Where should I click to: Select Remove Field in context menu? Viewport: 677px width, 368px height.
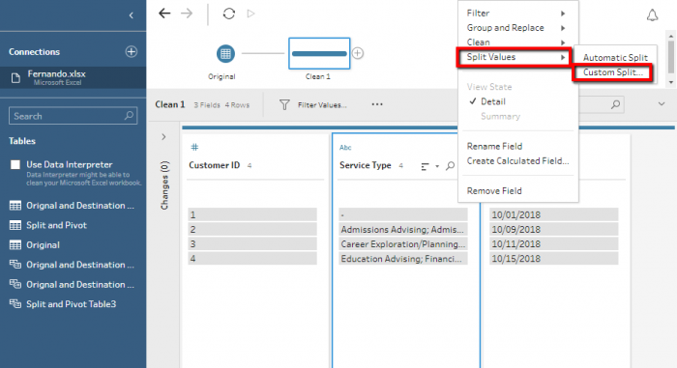tap(494, 190)
